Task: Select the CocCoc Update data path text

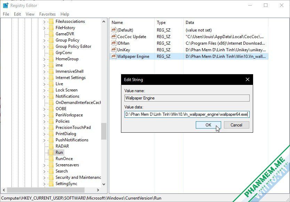Action: [225, 37]
